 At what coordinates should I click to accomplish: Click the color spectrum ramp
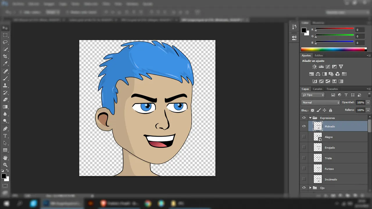pos(334,49)
